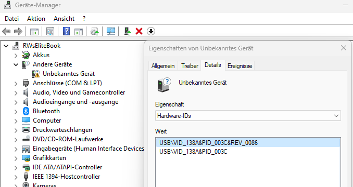Select Audioeingänge und -ausgänge label
The image size is (353, 187).
[x=75, y=102]
